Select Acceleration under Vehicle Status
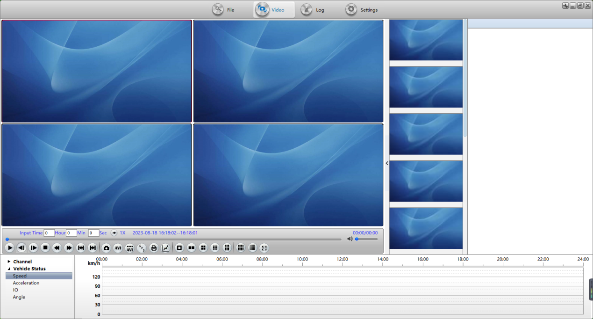Viewport: 593px width, 319px height. 26,283
